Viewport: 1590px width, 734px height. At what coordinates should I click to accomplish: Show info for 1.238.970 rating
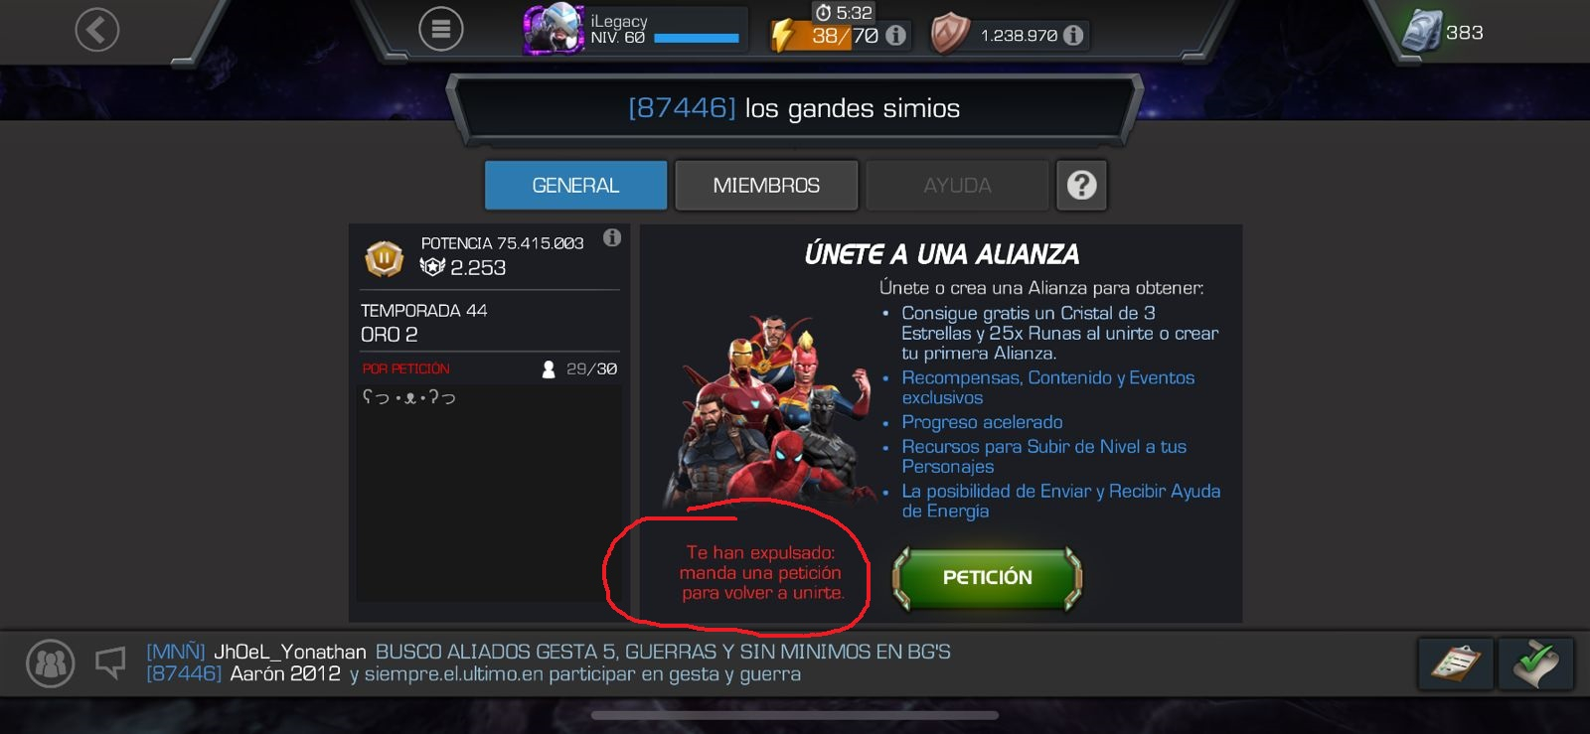tap(1073, 36)
